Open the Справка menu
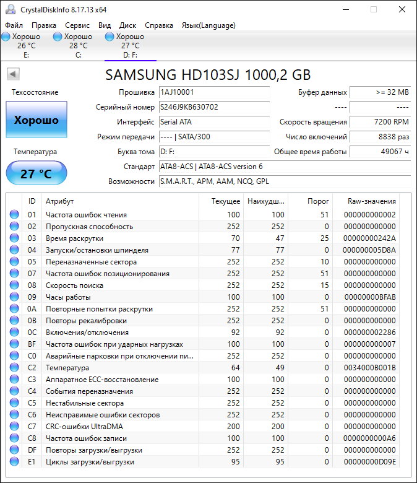This screenshot has width=417, height=483. [x=159, y=25]
